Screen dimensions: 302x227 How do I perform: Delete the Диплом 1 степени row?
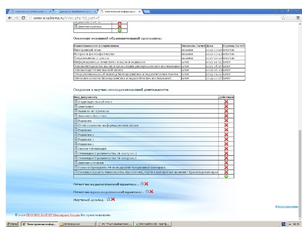coord(226,163)
